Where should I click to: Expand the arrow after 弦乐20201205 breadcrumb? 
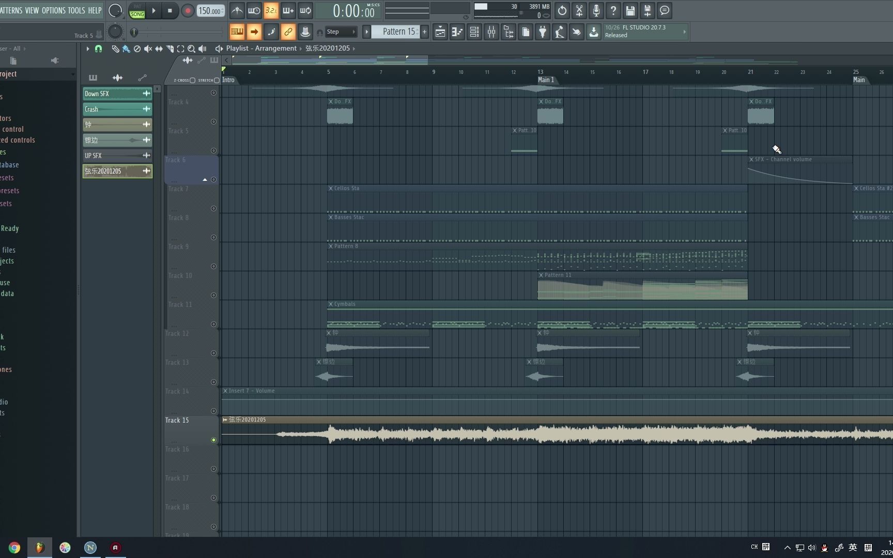tap(354, 49)
